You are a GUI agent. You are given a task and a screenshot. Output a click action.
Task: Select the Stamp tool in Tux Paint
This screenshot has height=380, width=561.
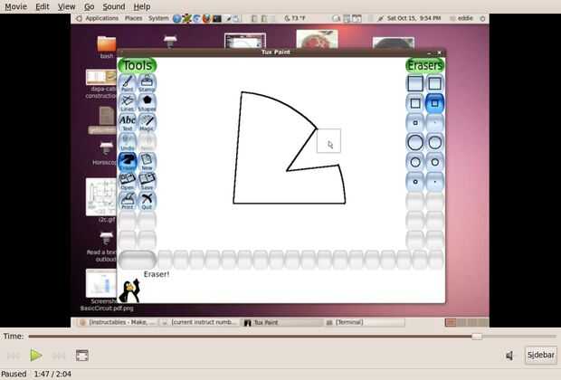[147, 83]
